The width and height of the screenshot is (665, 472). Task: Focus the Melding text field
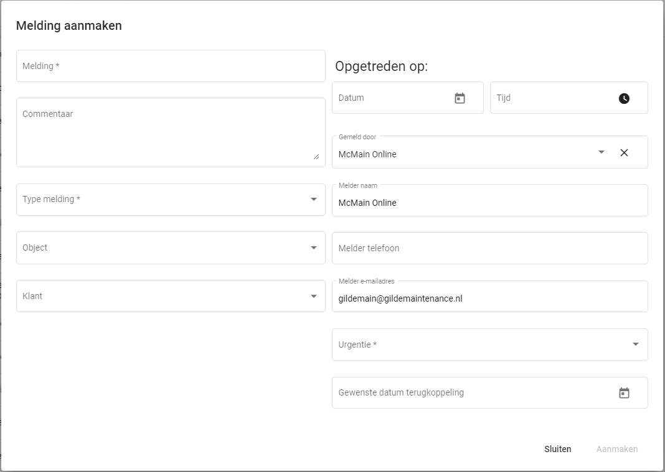coord(171,66)
